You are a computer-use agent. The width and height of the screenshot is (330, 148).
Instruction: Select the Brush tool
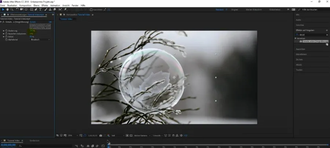[x=46, y=10]
